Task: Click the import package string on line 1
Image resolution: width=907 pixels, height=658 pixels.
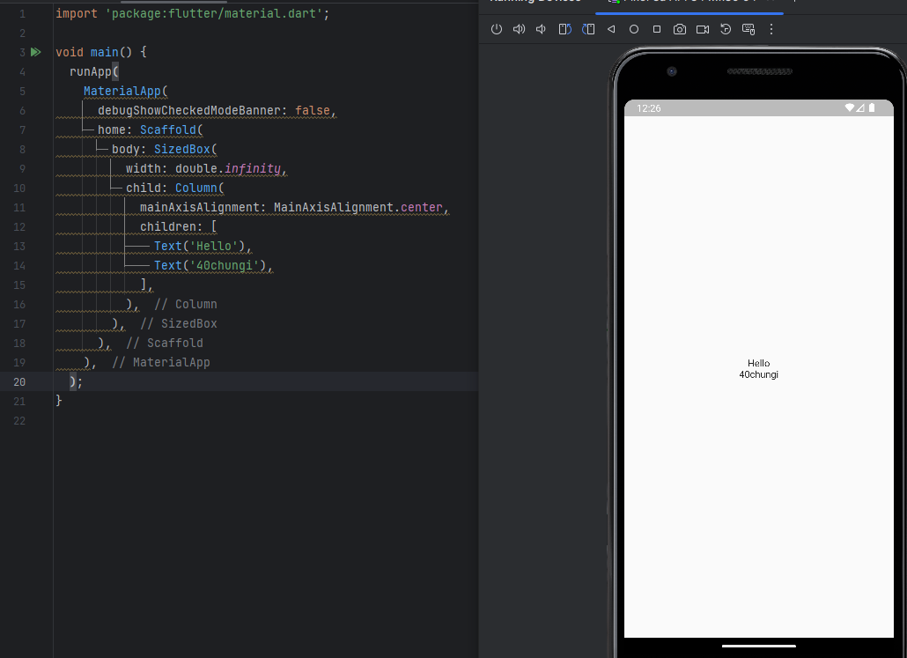Action: 213,13
